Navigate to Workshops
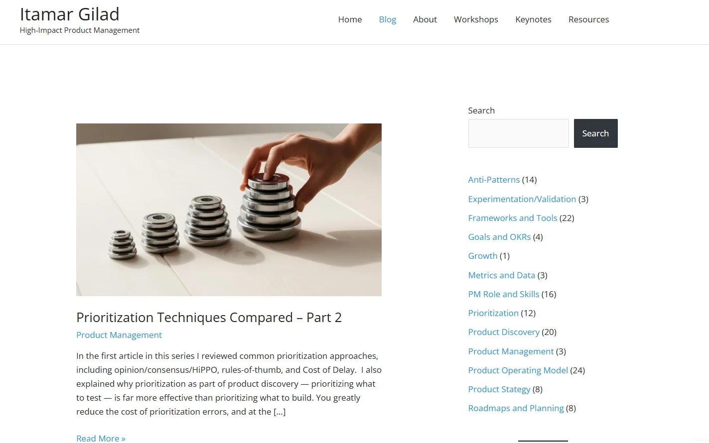709x443 pixels. [x=476, y=19]
